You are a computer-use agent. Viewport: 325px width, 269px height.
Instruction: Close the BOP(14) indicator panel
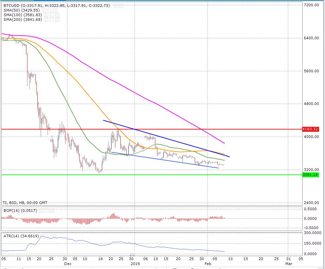[x=52, y=210]
